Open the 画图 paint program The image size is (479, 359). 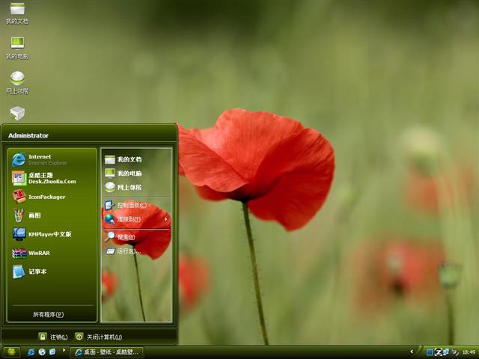pyautogui.click(x=34, y=215)
